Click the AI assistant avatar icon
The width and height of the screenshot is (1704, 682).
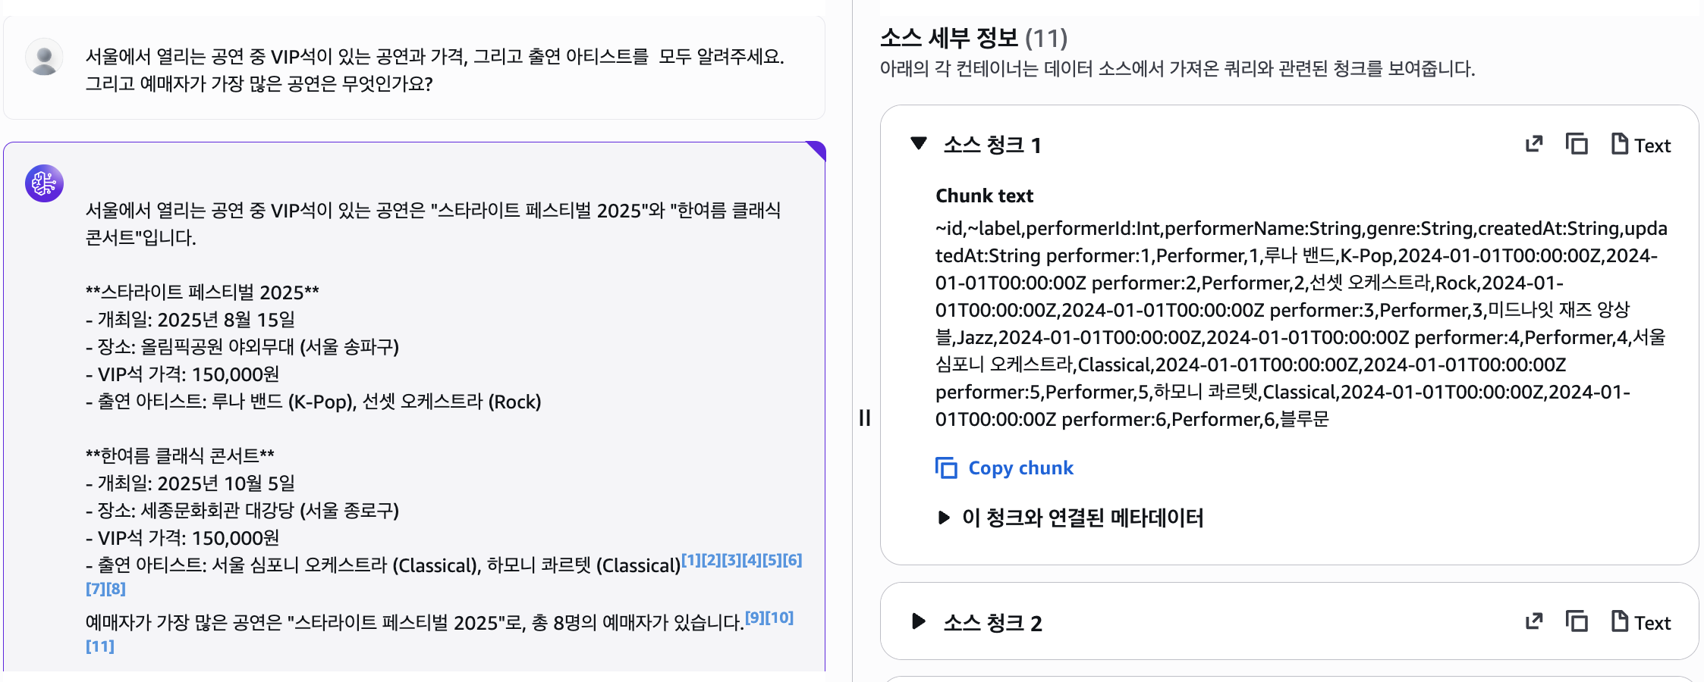43,183
